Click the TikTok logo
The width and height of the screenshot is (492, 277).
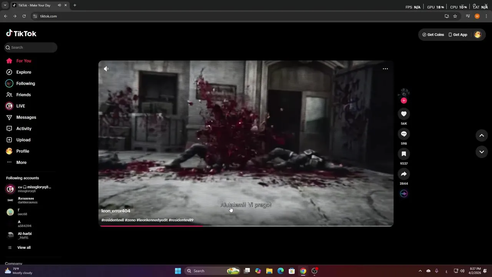(21, 33)
